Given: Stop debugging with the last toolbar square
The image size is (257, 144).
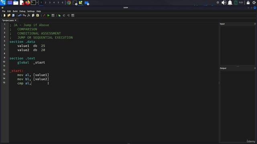Looking at the screenshot, I should (73, 16).
